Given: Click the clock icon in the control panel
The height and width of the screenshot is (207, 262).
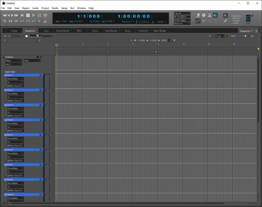Looking at the screenshot, I should tap(204, 15).
